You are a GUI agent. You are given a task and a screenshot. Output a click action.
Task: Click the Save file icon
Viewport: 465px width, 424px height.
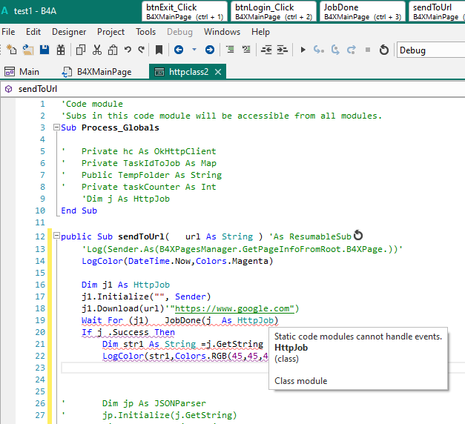click(44, 50)
